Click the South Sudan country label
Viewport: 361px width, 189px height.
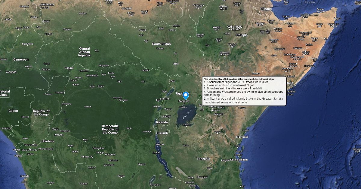point(161,44)
